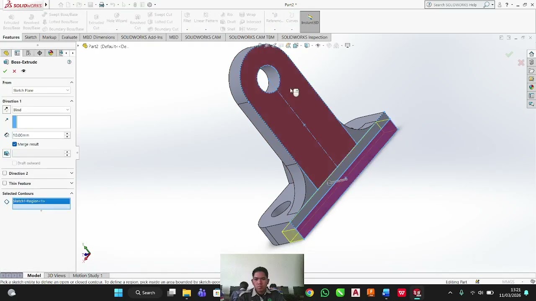The height and width of the screenshot is (301, 536).
Task: Click the Instant3D button
Action: (310, 22)
